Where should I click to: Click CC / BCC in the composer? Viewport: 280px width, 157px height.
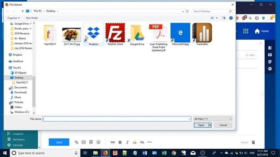click(250, 55)
